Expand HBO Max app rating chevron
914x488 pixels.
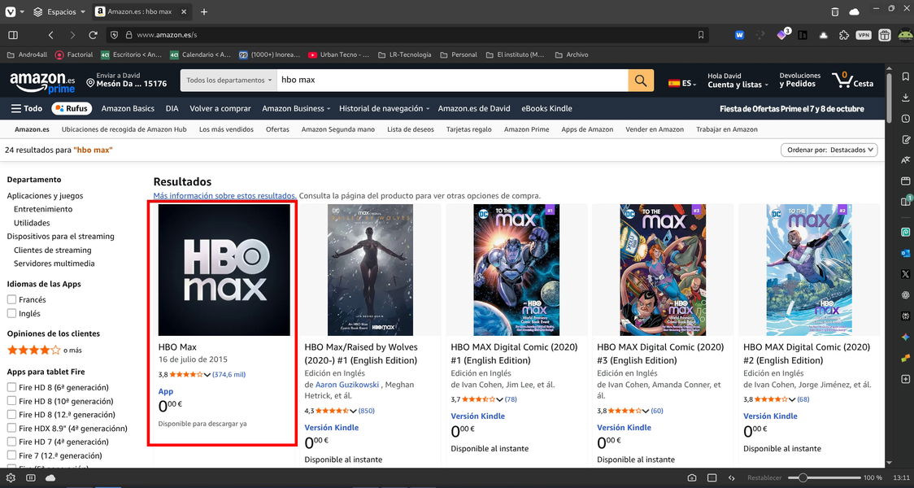coord(207,375)
